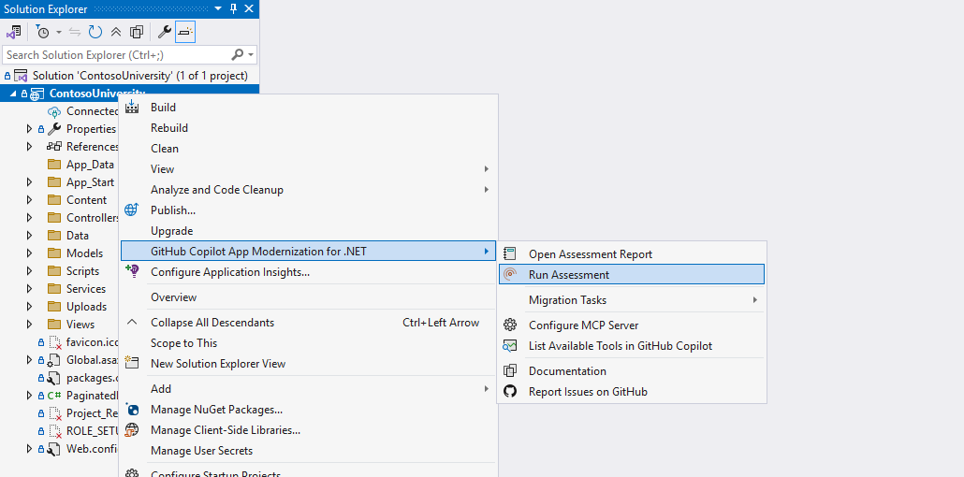The width and height of the screenshot is (964, 477).
Task: Click Collapse All Descendants
Action: tap(307, 323)
